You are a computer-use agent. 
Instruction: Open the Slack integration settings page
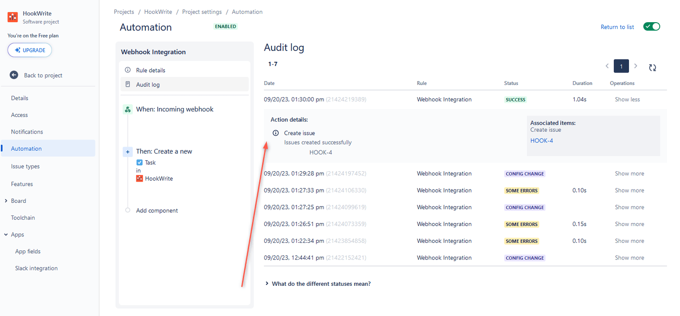(x=36, y=268)
